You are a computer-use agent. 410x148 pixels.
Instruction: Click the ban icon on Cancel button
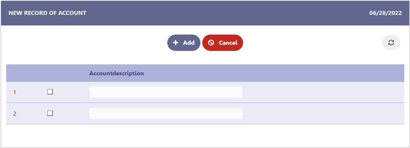coord(211,43)
